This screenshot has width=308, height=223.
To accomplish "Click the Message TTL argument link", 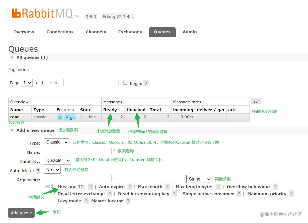I will tap(72, 187).
